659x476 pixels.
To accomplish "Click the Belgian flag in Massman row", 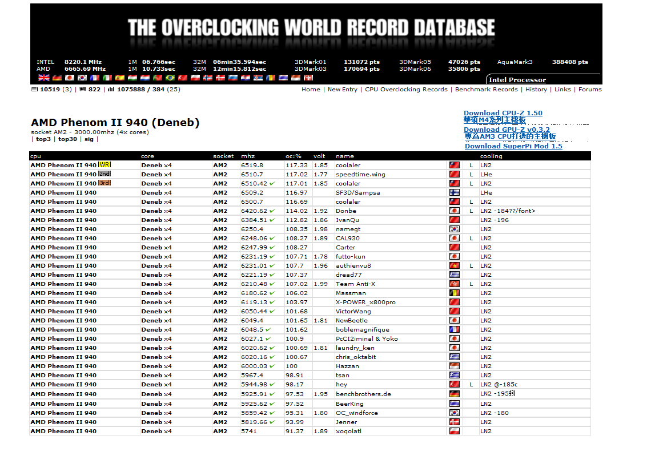I will tap(455, 293).
